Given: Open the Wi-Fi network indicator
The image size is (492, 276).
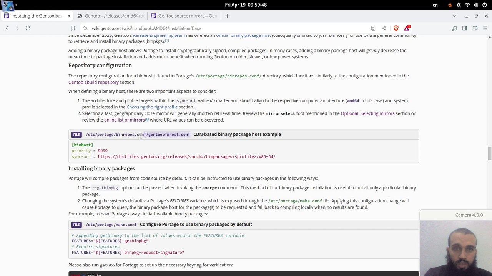Looking at the screenshot, I should coord(467,5).
